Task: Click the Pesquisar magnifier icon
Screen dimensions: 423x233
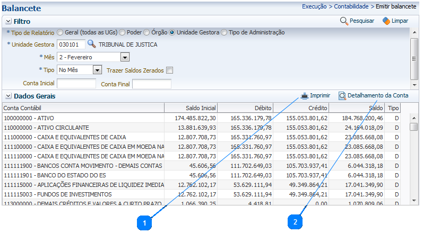Action: click(344, 21)
